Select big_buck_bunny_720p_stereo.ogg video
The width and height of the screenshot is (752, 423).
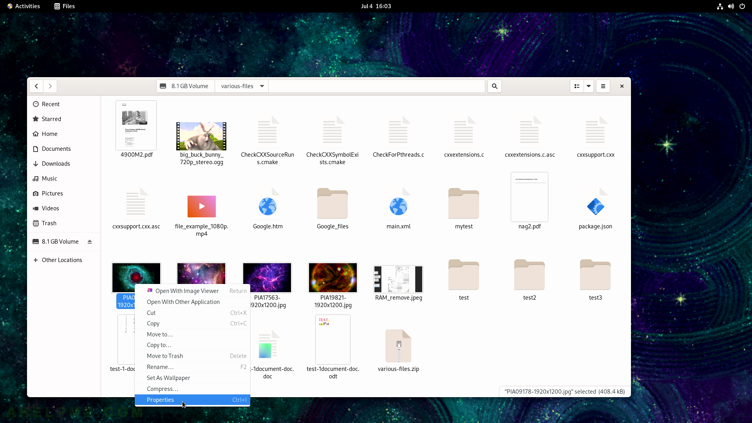[x=201, y=136]
